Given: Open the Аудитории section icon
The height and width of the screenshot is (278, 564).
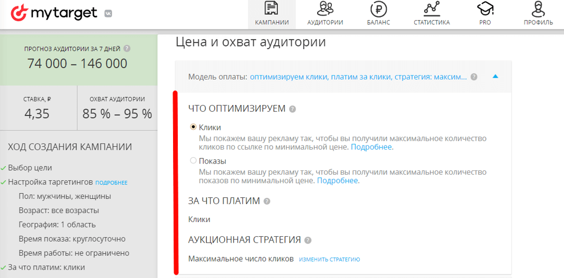Looking at the screenshot, I should click(x=325, y=9).
